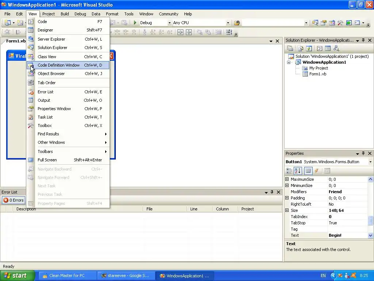Viewport: 374px width, 281px height.
Task: Click the Full Screen icon in View menu
Action: pos(31,160)
